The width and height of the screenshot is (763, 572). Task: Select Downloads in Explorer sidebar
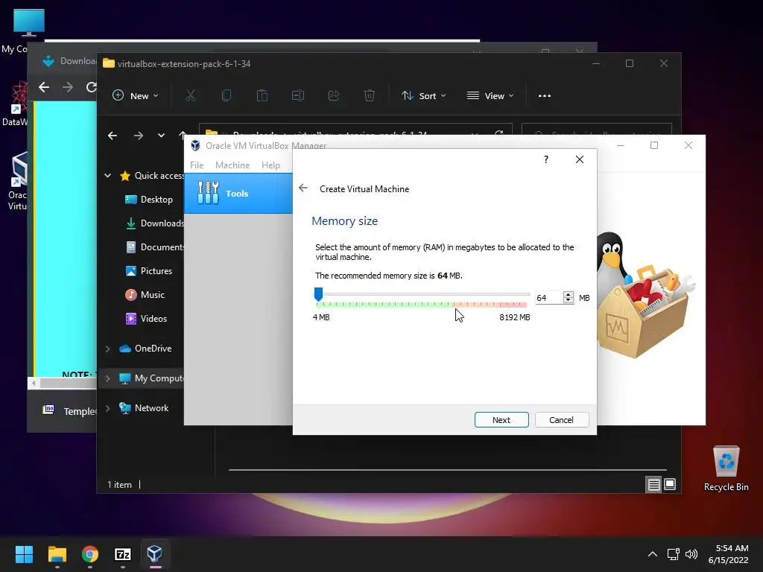point(154,223)
